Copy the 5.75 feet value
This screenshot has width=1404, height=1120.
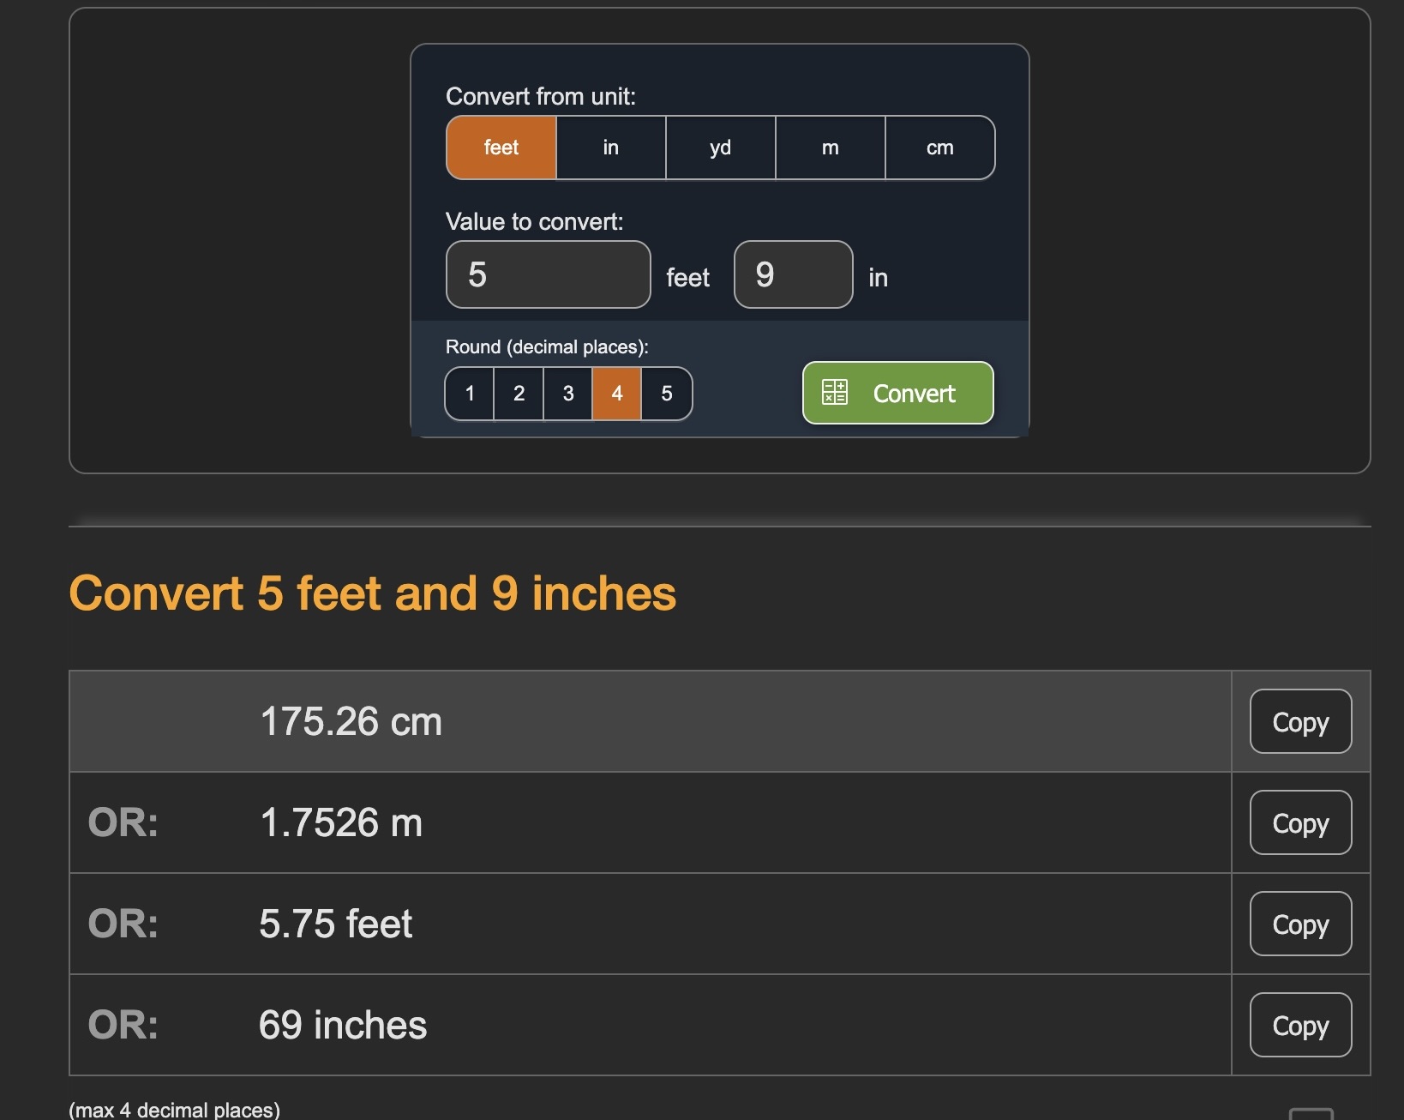click(x=1299, y=924)
